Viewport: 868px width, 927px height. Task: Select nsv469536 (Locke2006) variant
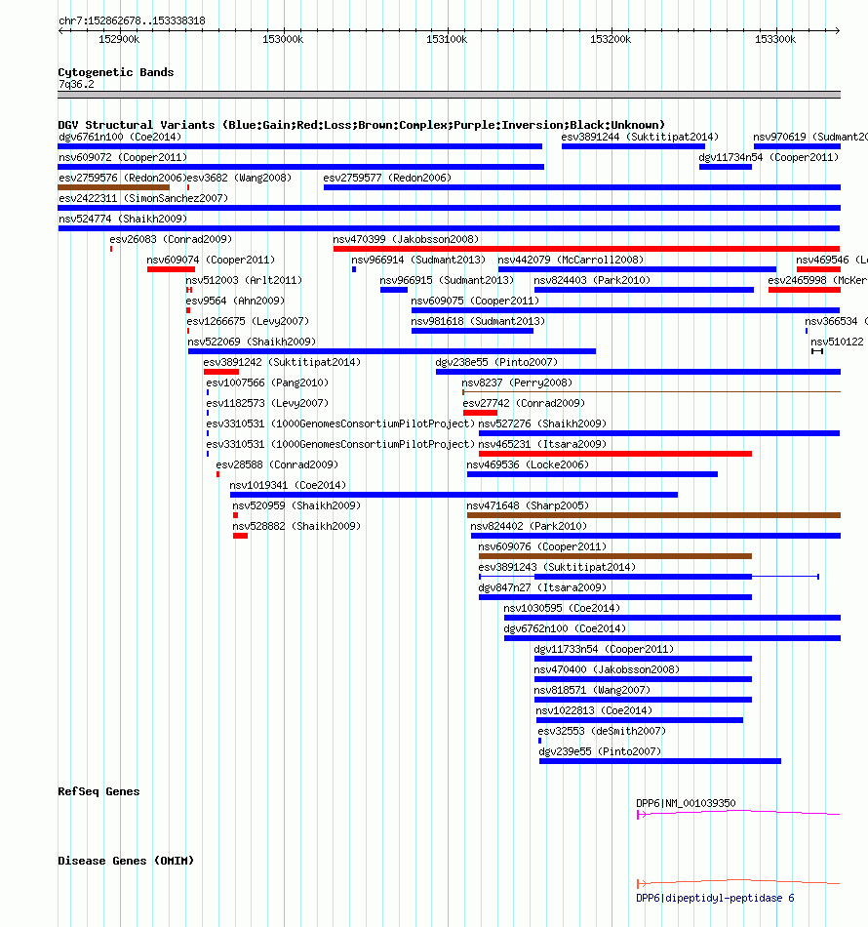click(592, 474)
